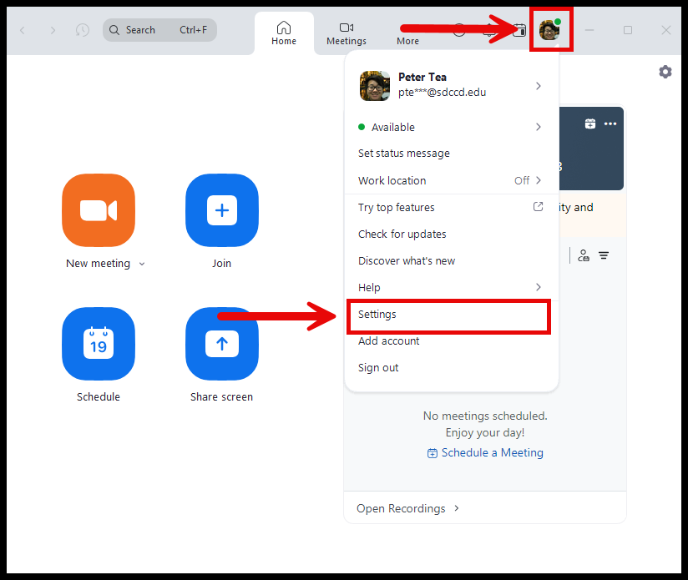Click the blue Join plus icon
The width and height of the screenshot is (688, 580).
click(221, 210)
